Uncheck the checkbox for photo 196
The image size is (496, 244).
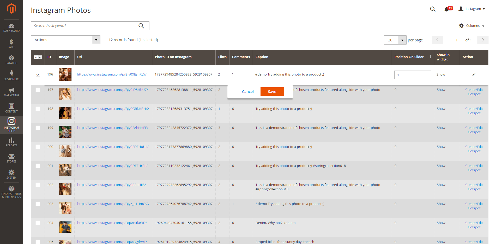(38, 74)
